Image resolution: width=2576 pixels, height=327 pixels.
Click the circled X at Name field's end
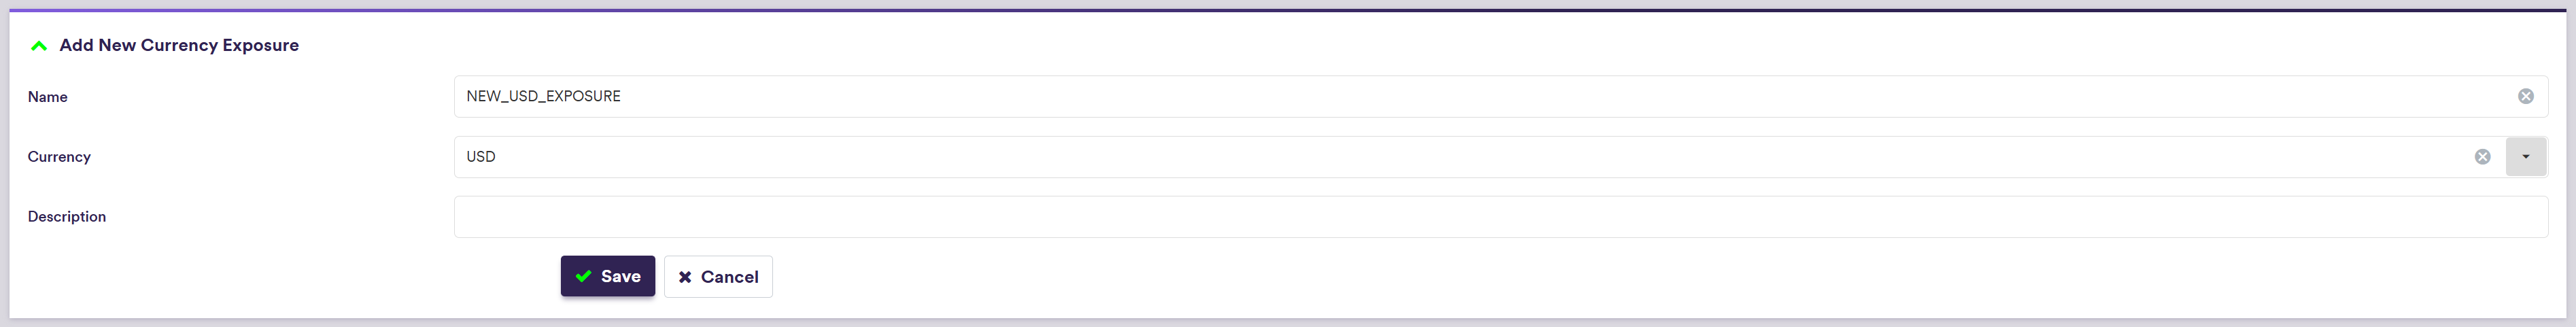tap(2525, 96)
